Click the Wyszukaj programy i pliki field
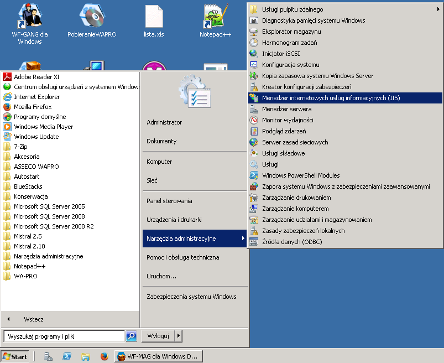This screenshot has height=363, width=444. click(x=64, y=336)
